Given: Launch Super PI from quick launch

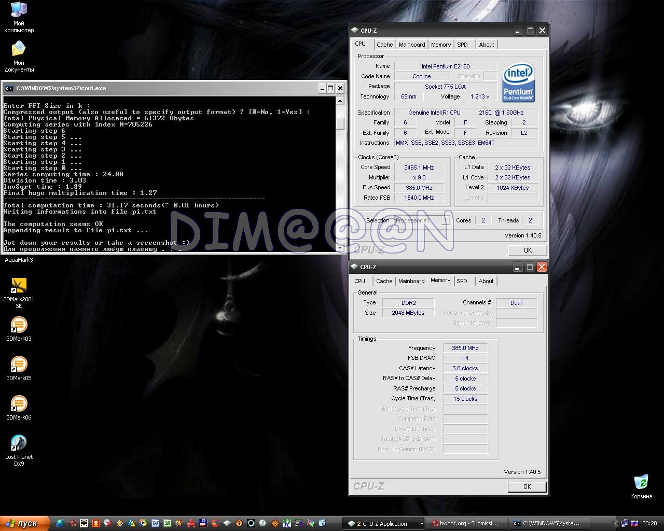Looking at the screenshot, I should coord(286,523).
